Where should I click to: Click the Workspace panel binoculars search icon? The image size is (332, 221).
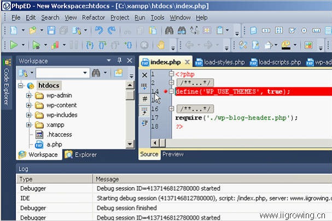click(96, 73)
